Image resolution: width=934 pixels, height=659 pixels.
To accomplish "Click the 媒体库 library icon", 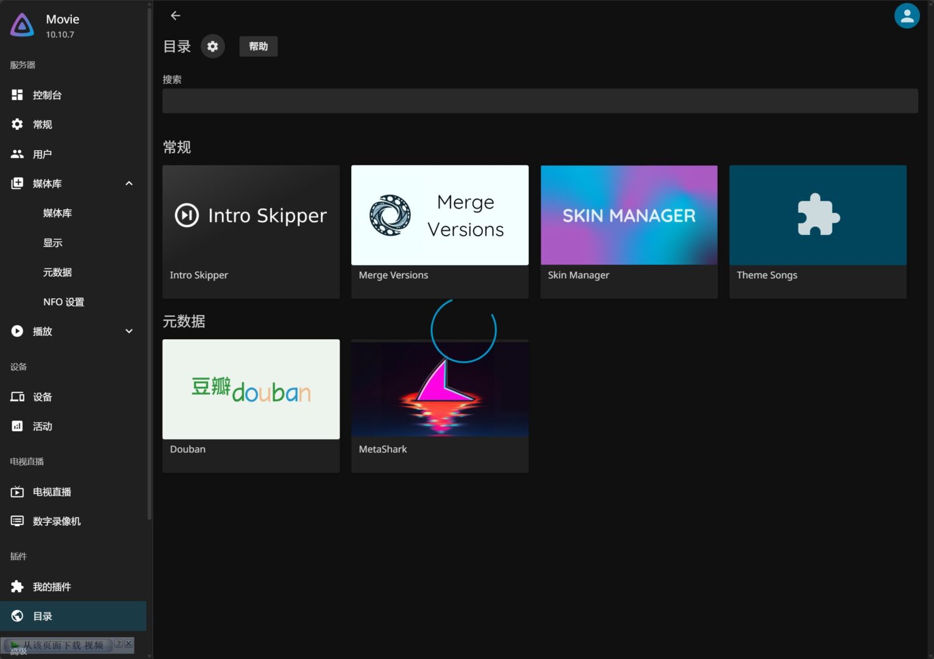I will point(18,183).
